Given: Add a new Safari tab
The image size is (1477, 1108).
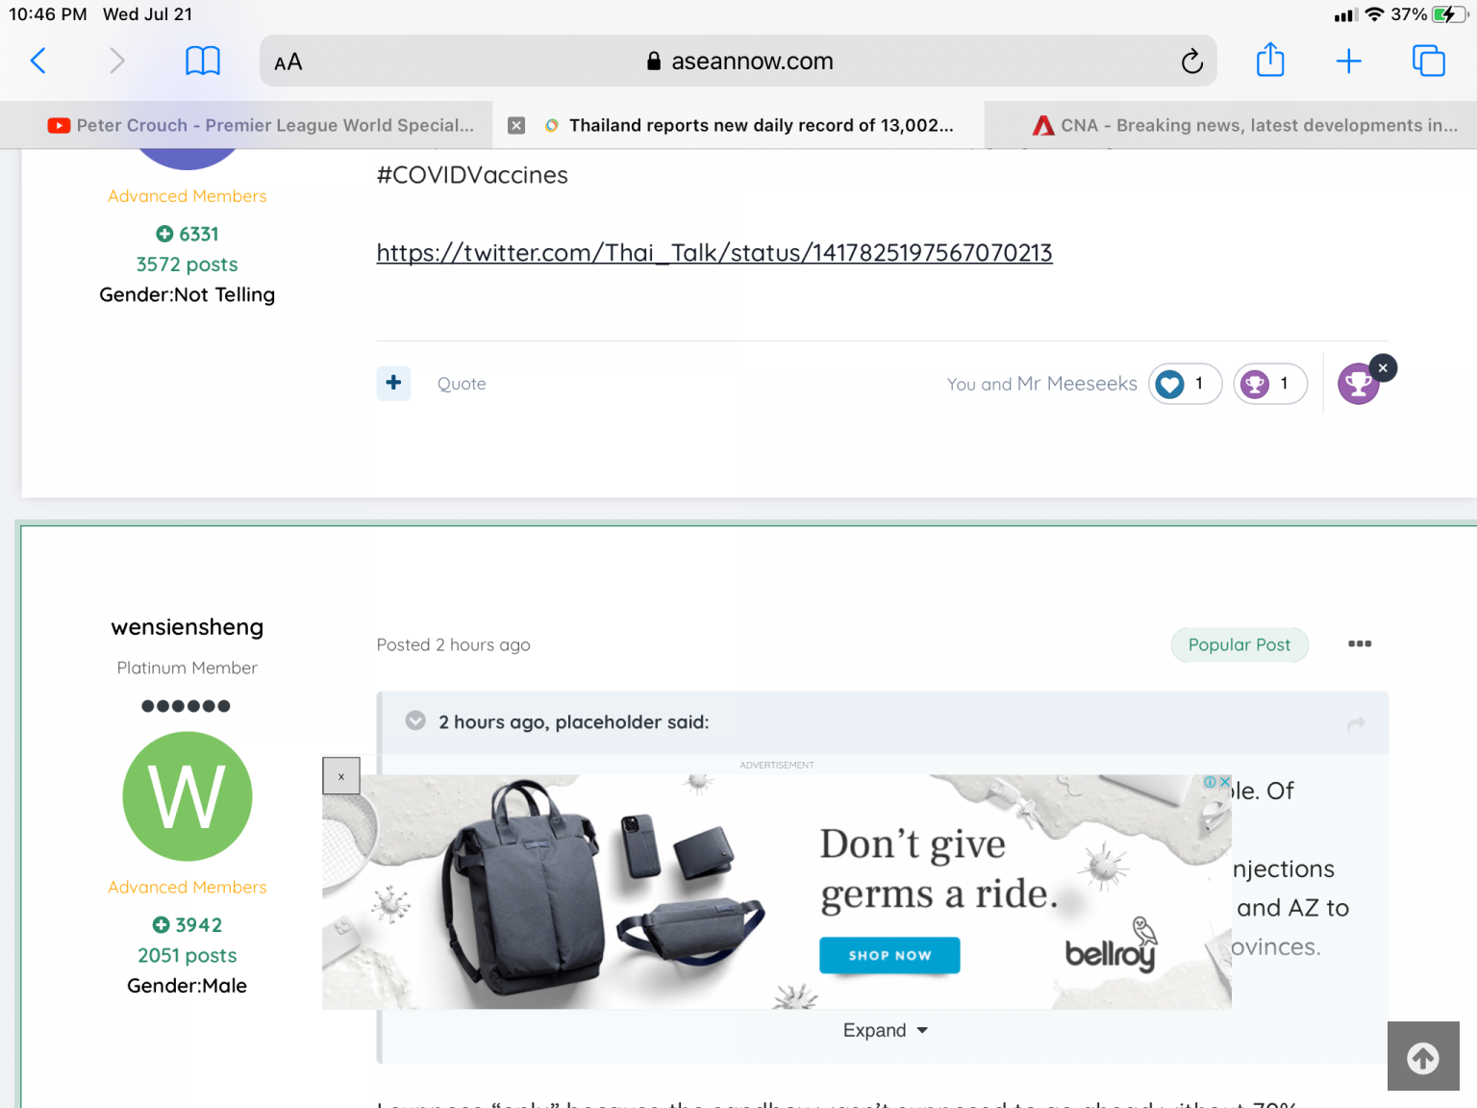Looking at the screenshot, I should point(1349,62).
